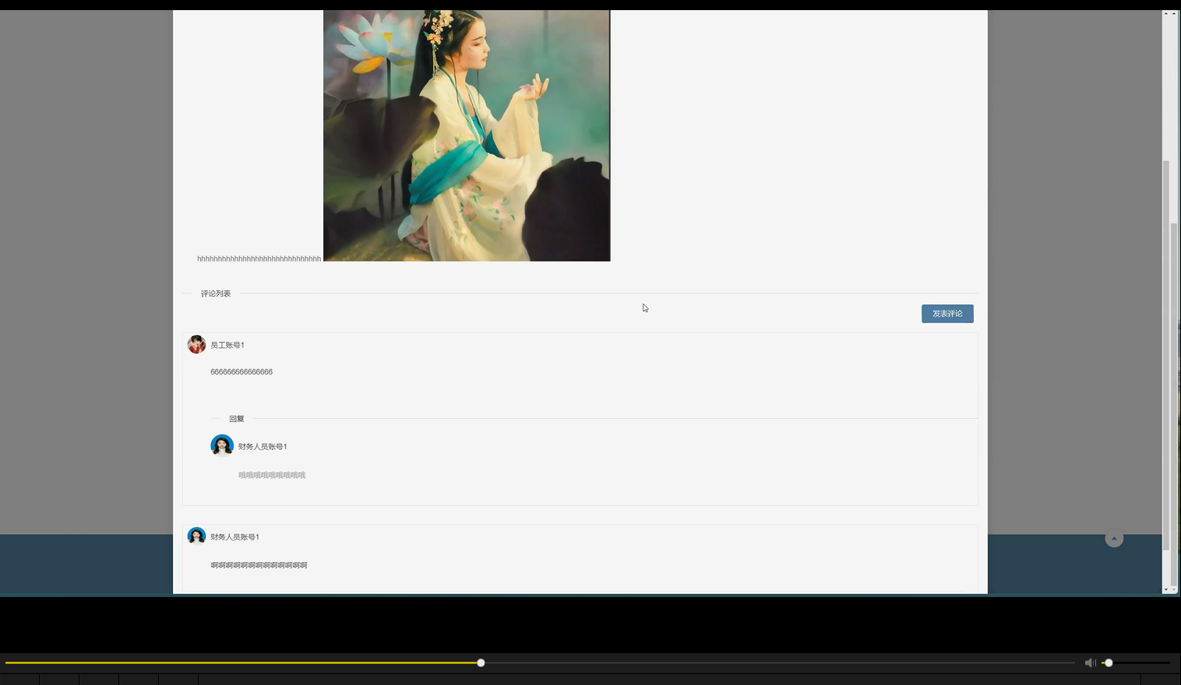Click the lady with lotus painting
Screen dimensions: 1181x685
pyautogui.click(x=467, y=135)
